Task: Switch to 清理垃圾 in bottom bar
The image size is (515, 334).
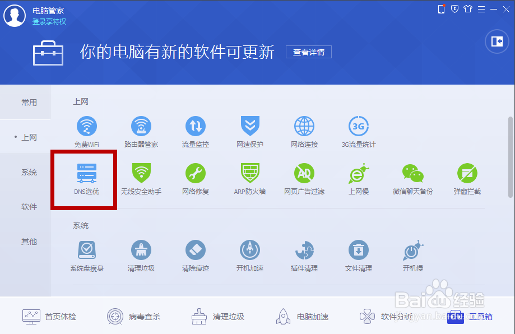Action: click(x=218, y=317)
